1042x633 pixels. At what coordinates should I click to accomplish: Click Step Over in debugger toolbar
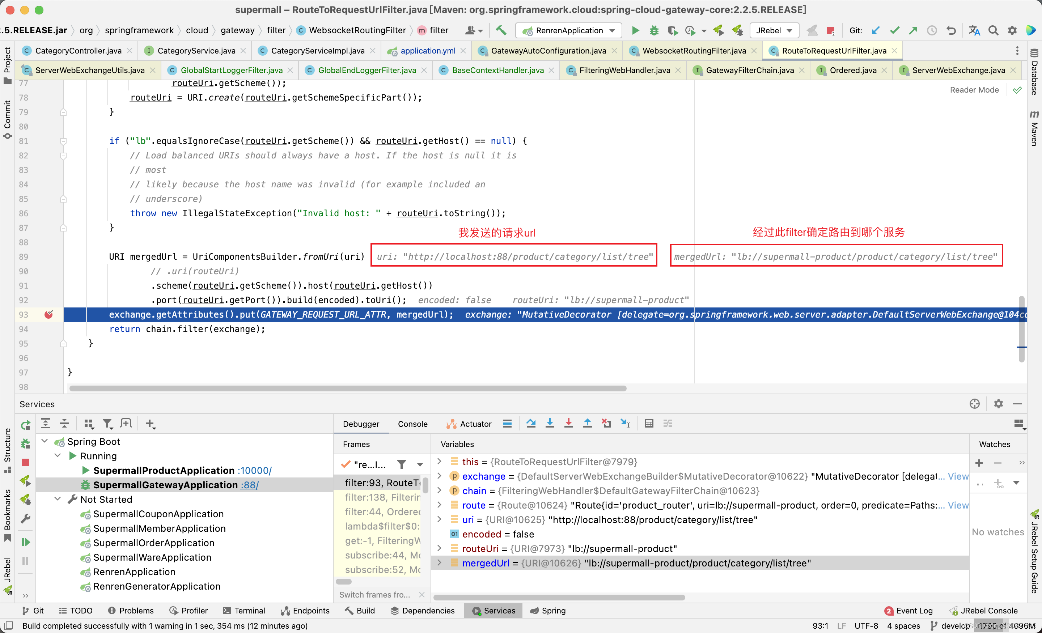point(531,423)
